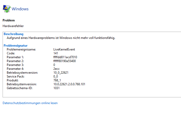Image resolution: width=181 pixels, height=119 pixels.
Task: Open 'Datenschutzbestimmungen online lesen' link
Action: [30, 103]
